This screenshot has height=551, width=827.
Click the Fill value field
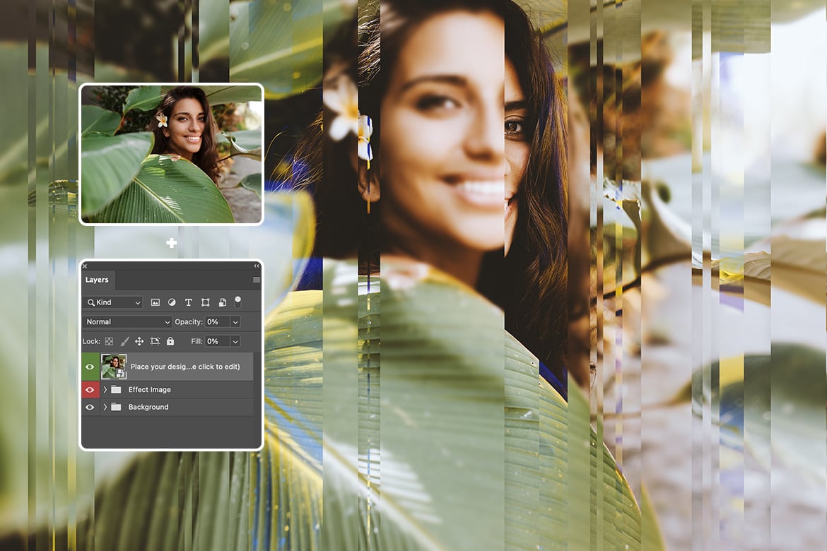pos(217,341)
